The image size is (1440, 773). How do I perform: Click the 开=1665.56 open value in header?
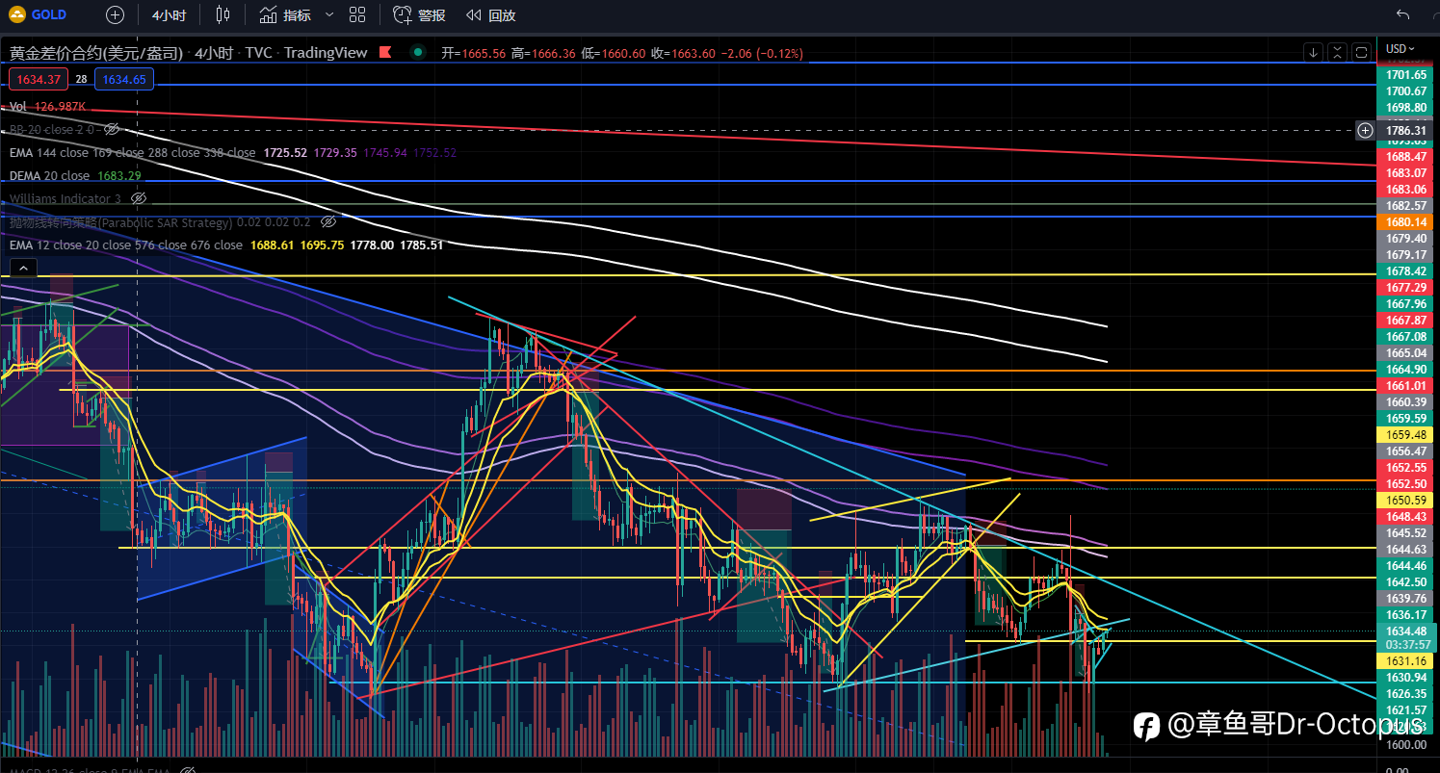473,53
